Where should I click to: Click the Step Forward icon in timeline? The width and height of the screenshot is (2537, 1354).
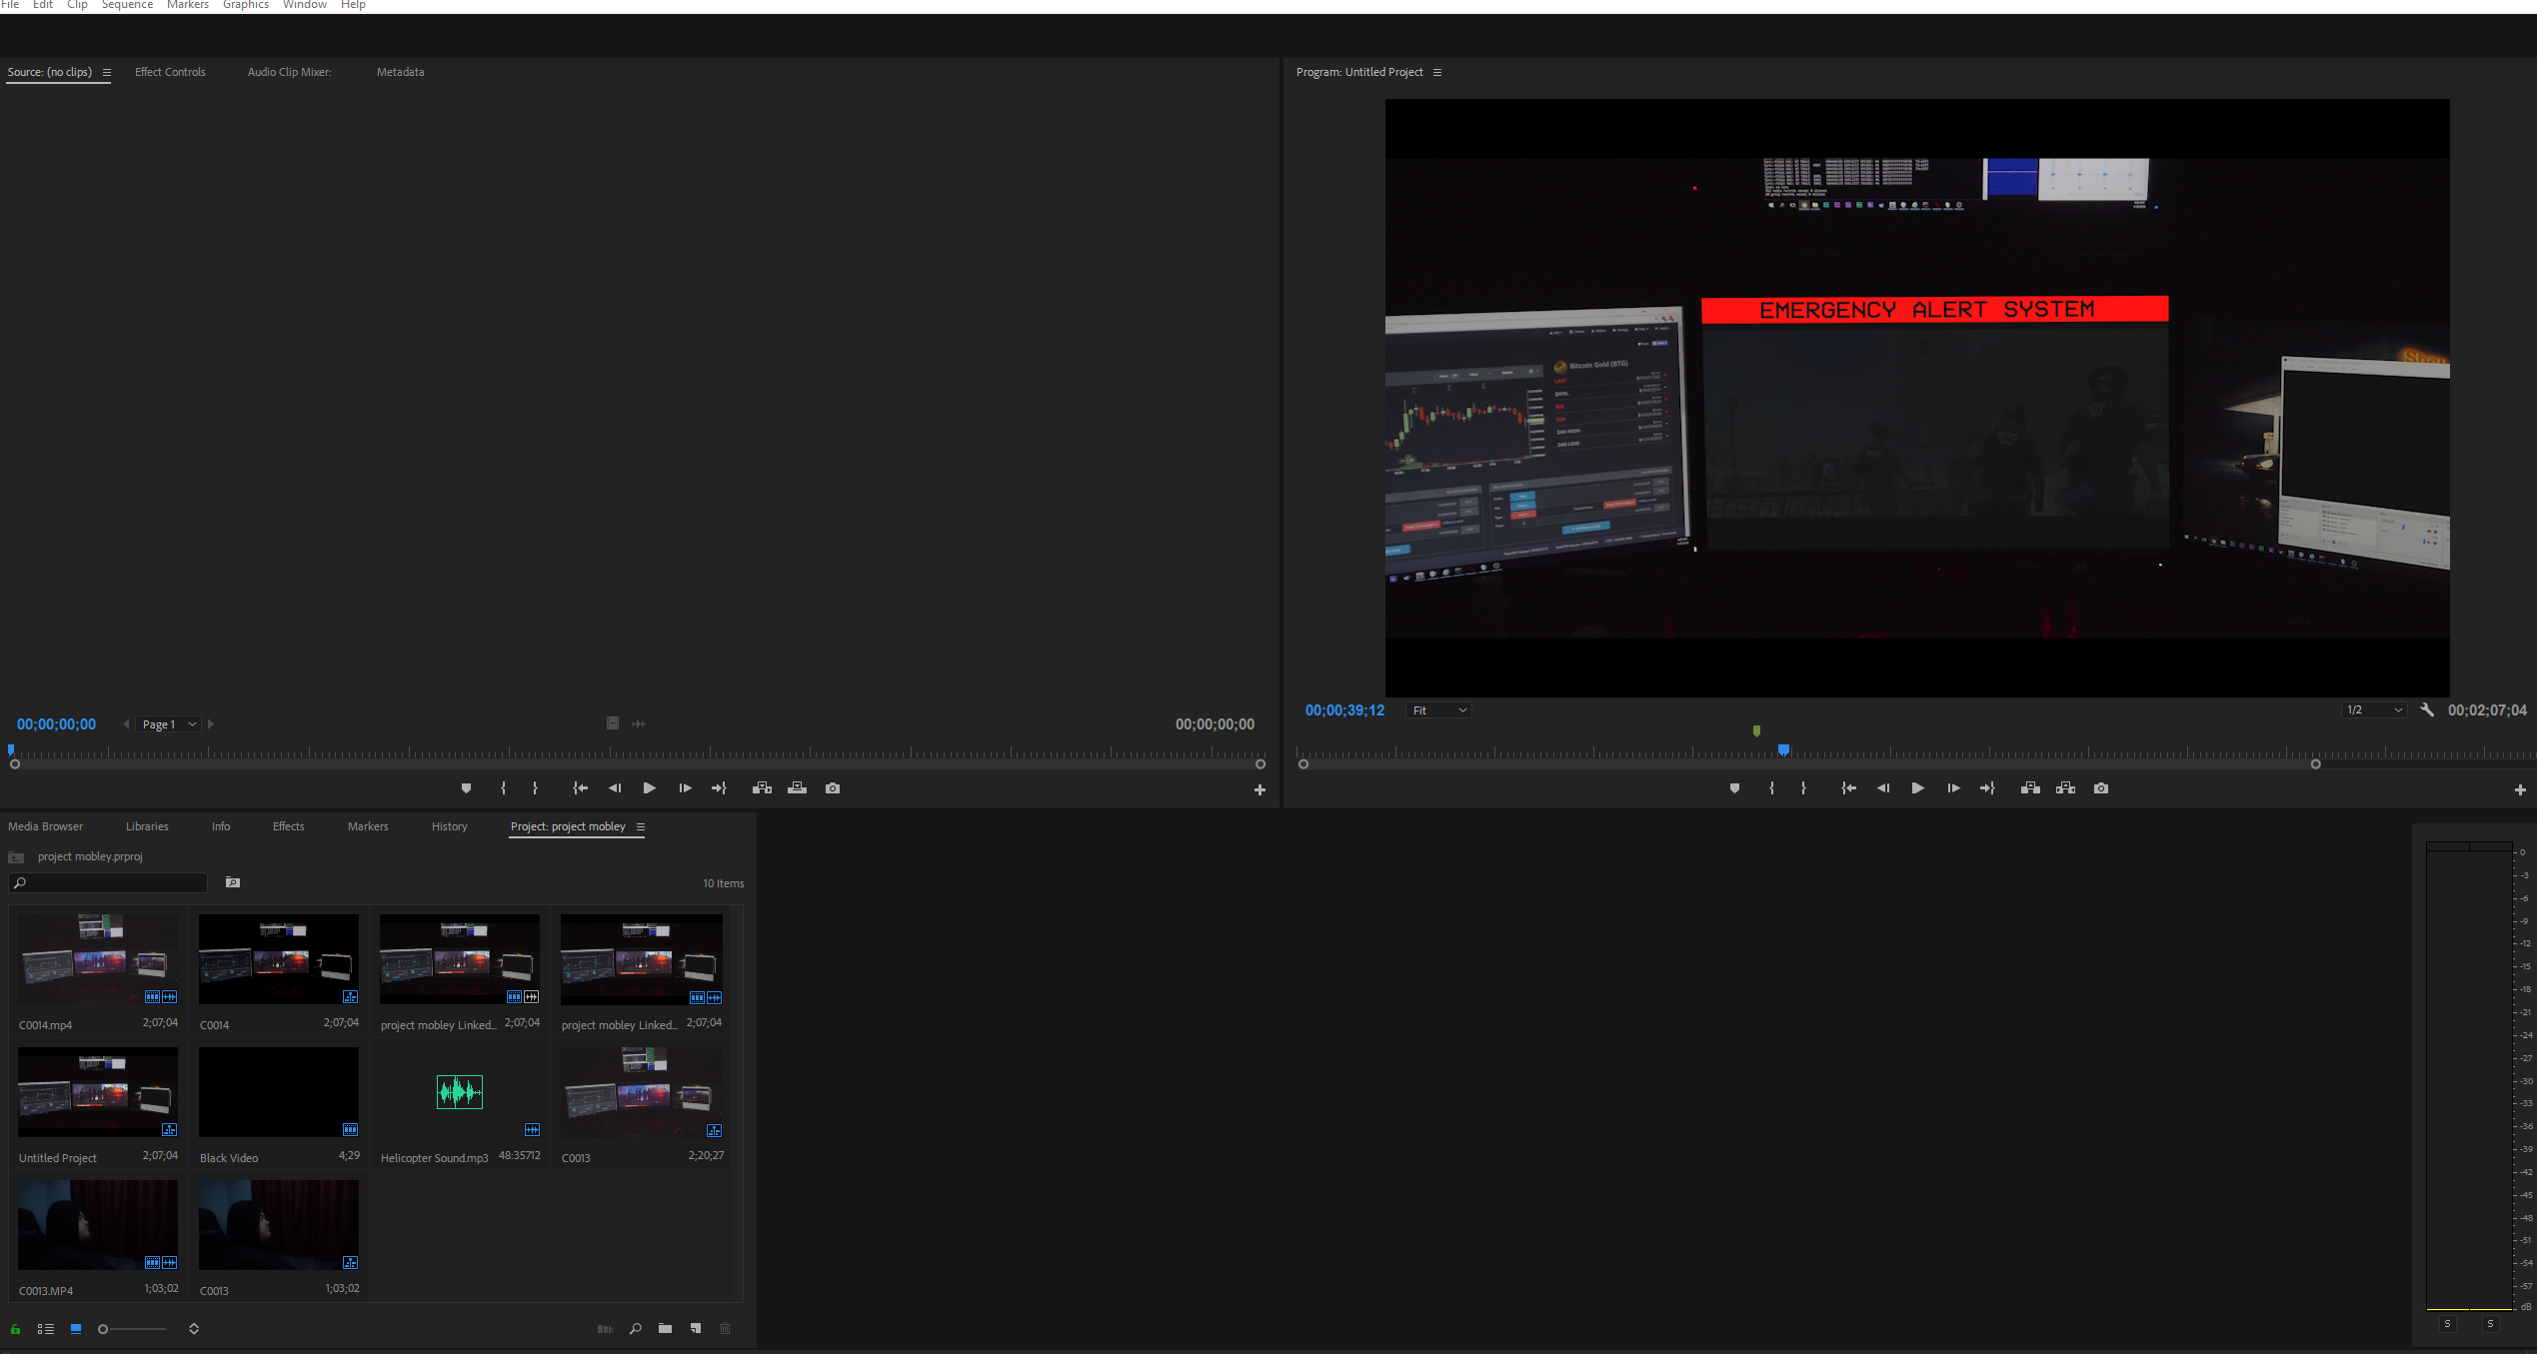pos(1953,786)
